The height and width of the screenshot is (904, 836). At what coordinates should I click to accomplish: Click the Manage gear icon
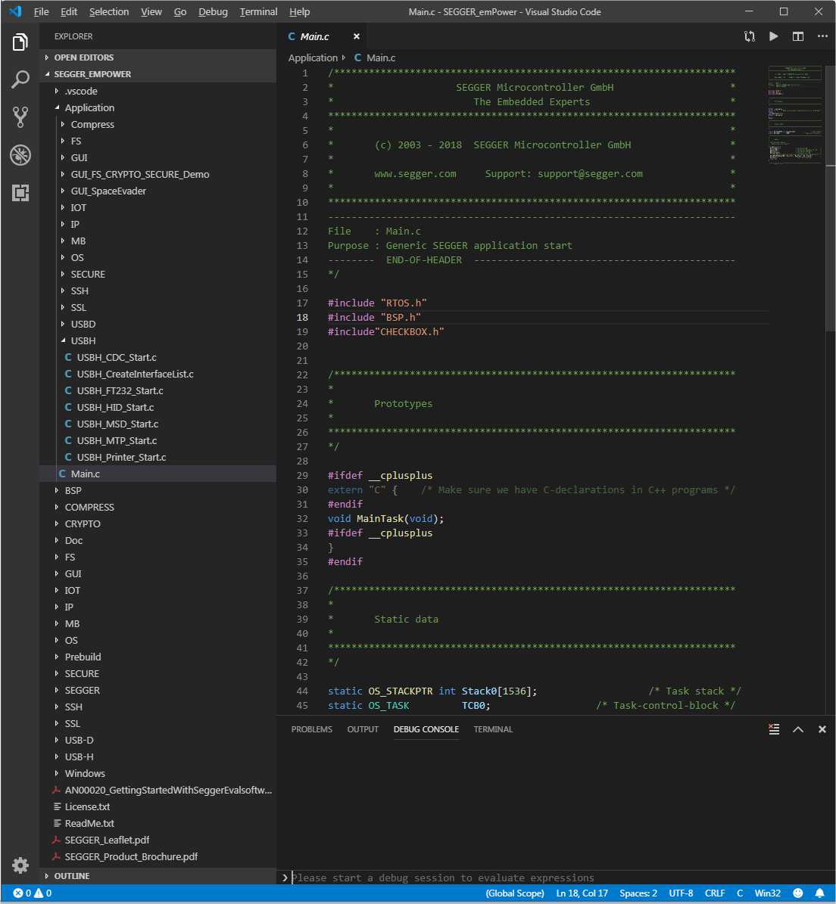(20, 865)
